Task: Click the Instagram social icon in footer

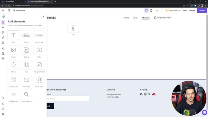Action: (145, 94)
